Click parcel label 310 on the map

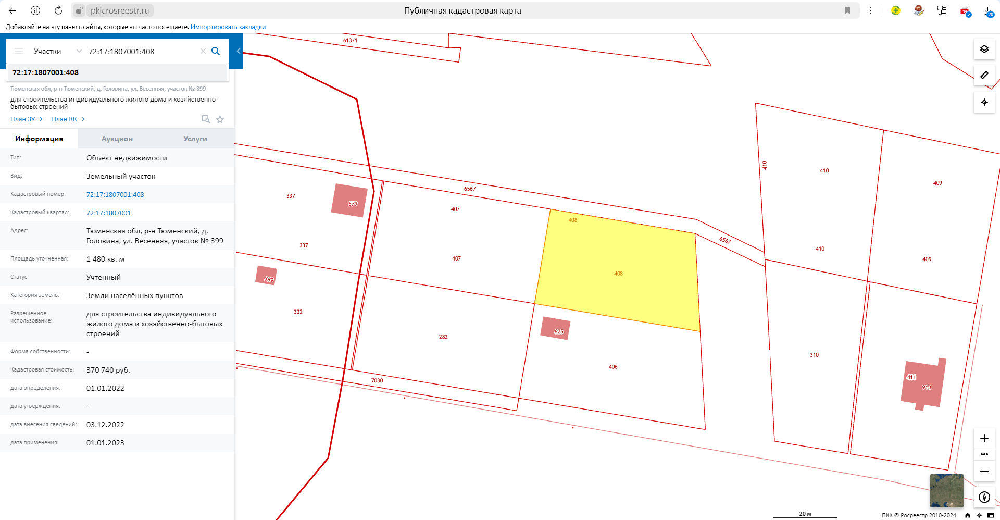[x=814, y=355]
